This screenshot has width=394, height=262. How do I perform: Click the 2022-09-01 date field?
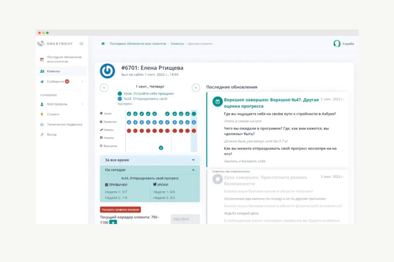click(185, 219)
